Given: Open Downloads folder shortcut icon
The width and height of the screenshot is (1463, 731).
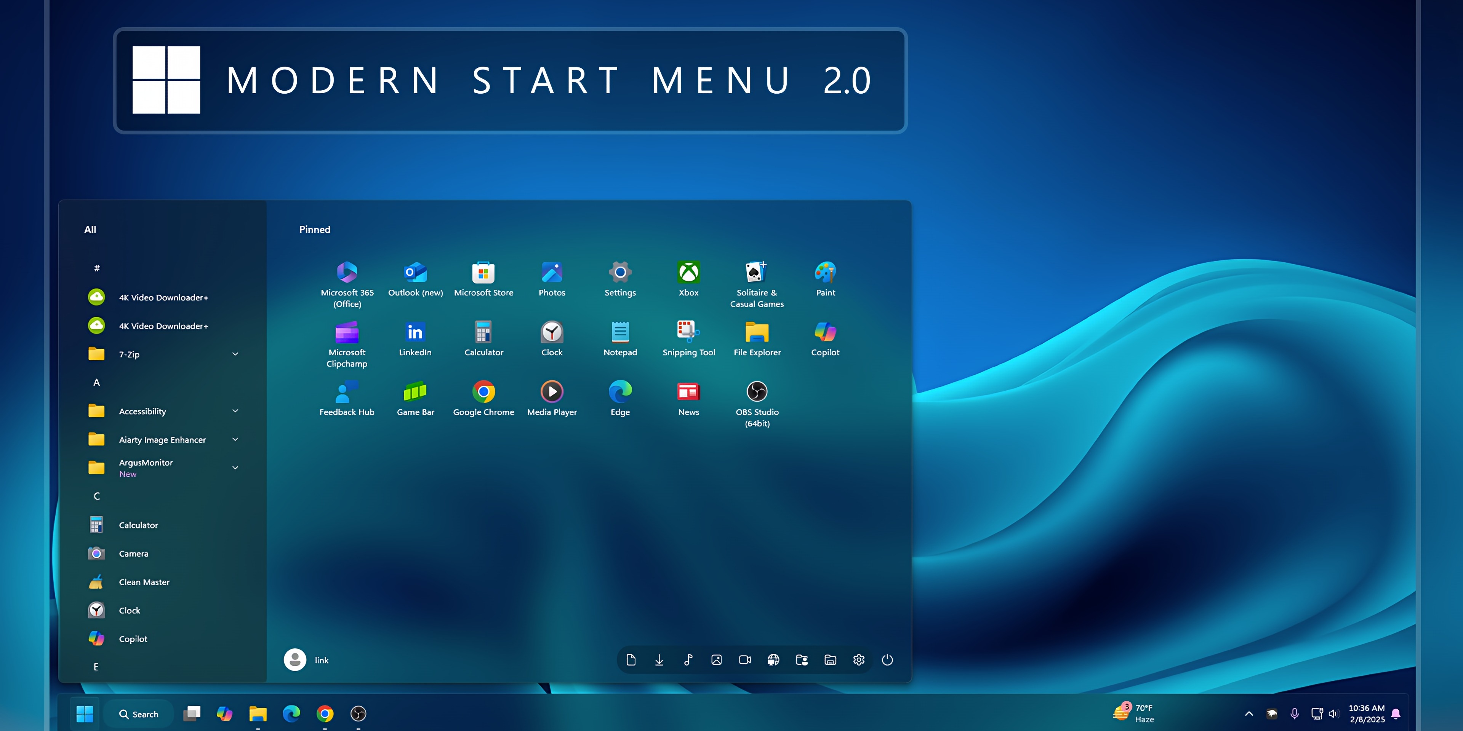Looking at the screenshot, I should click(659, 660).
